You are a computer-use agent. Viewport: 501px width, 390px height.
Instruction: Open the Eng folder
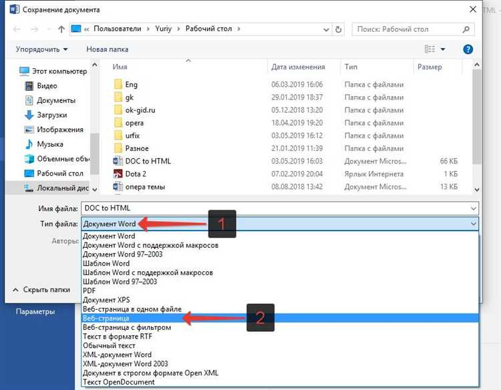coord(131,85)
